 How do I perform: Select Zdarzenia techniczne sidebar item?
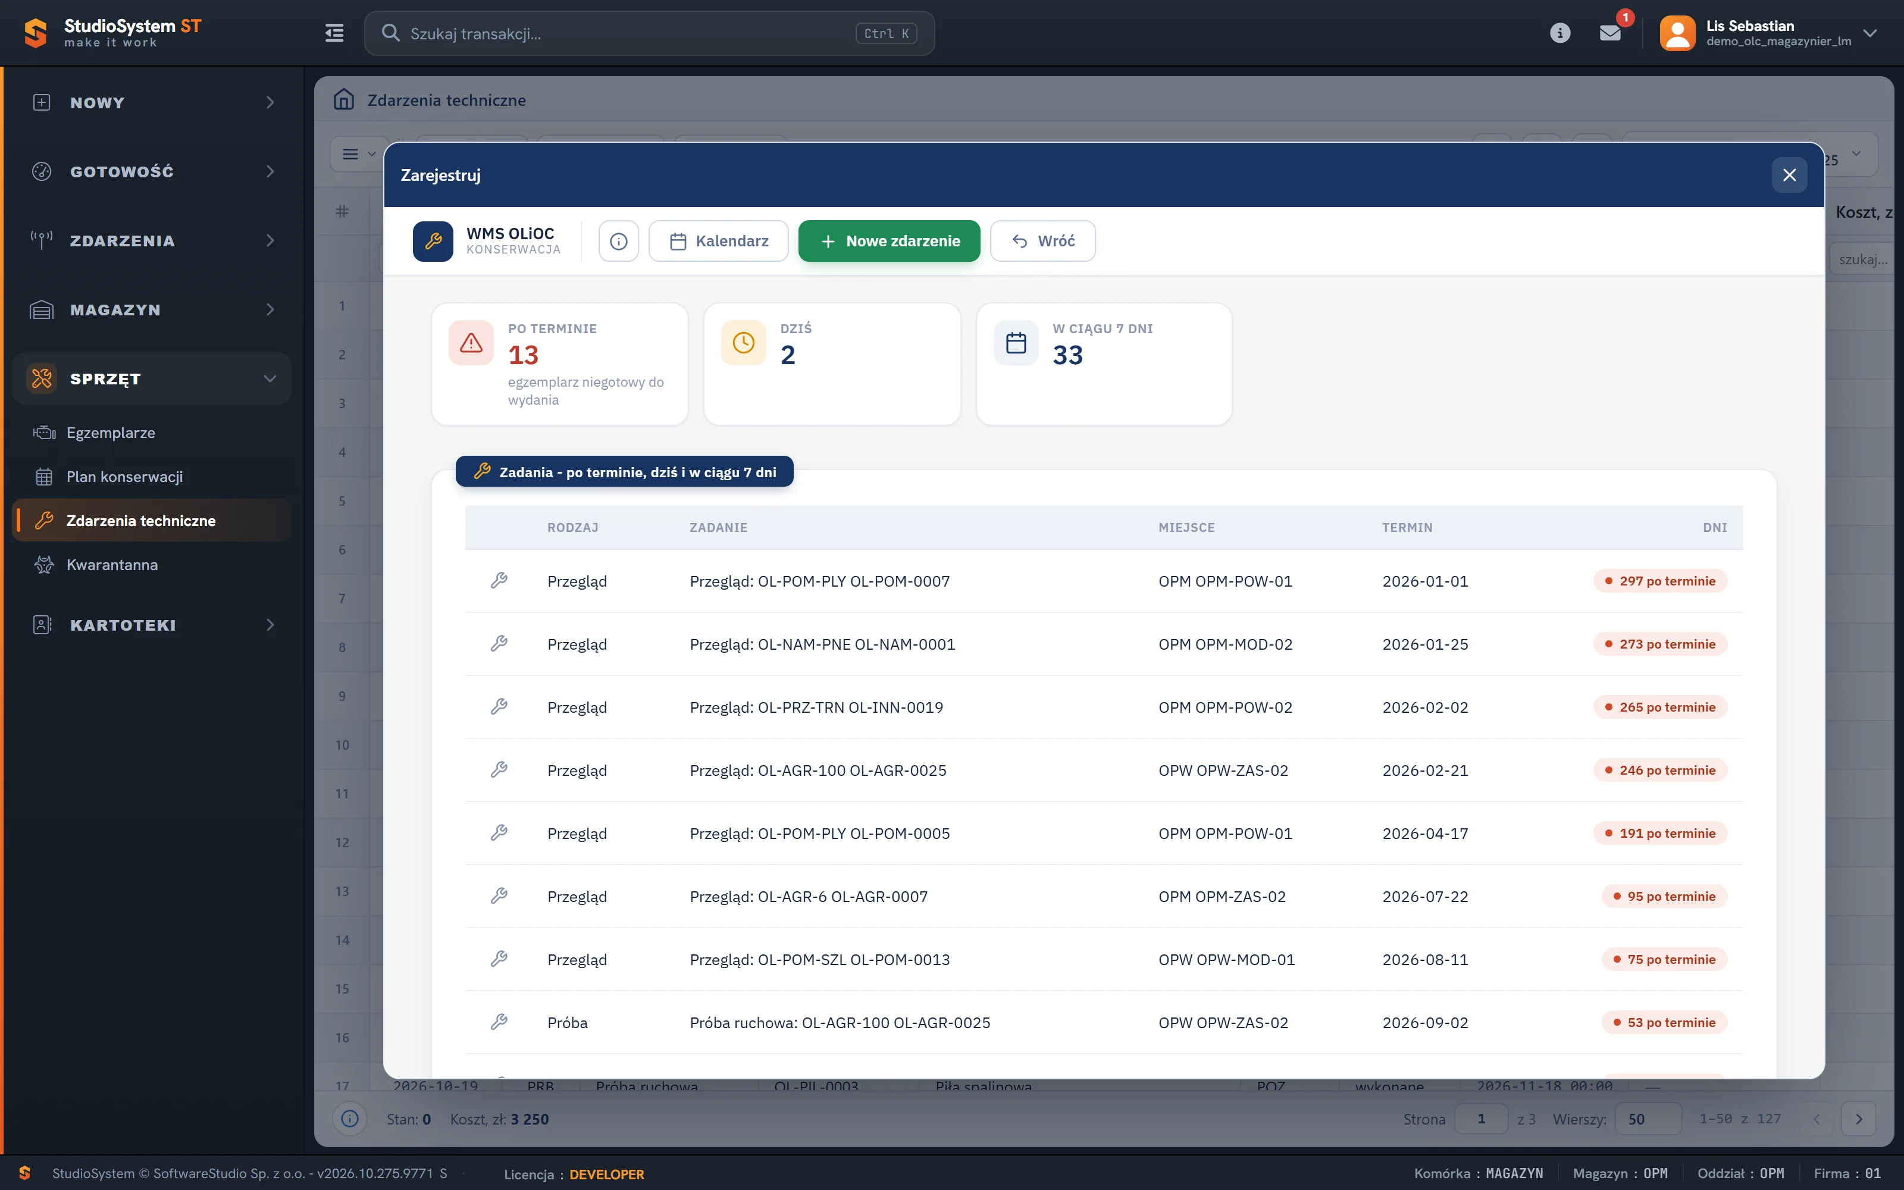pos(152,520)
